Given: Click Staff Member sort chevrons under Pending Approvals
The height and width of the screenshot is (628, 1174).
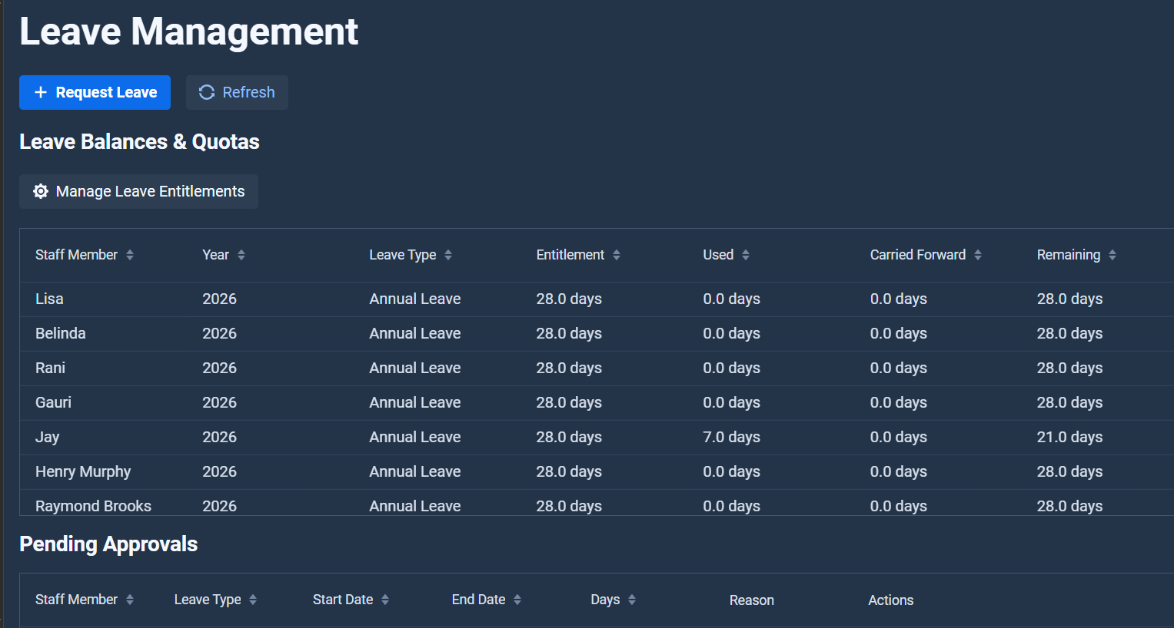Looking at the screenshot, I should point(130,600).
